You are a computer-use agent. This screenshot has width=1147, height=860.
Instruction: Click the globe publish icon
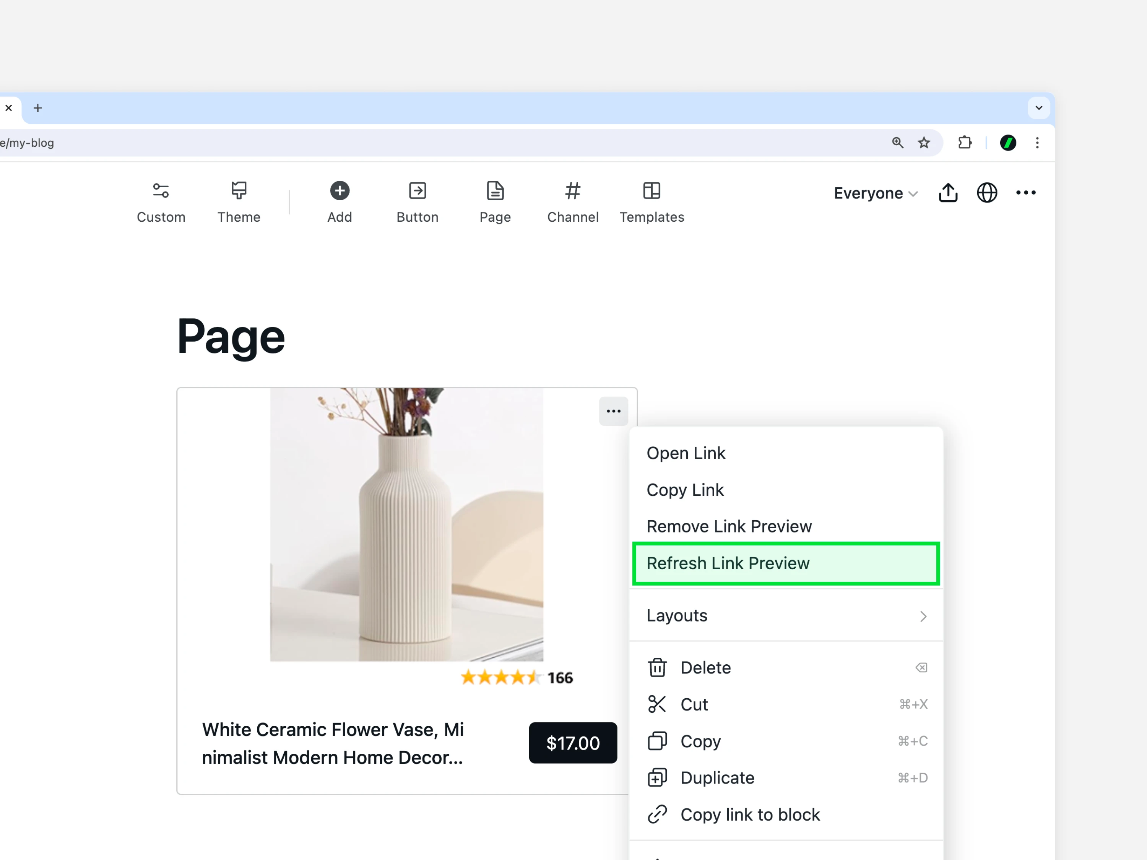click(987, 193)
